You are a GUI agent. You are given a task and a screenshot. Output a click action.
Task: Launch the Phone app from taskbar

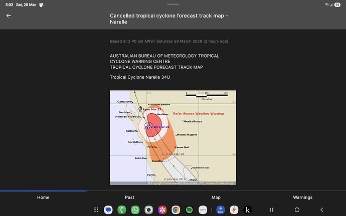pos(122,209)
